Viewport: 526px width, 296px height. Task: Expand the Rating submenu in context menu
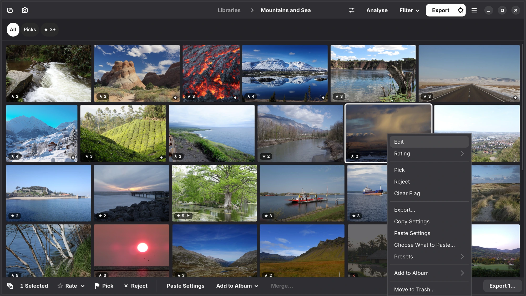click(429, 153)
